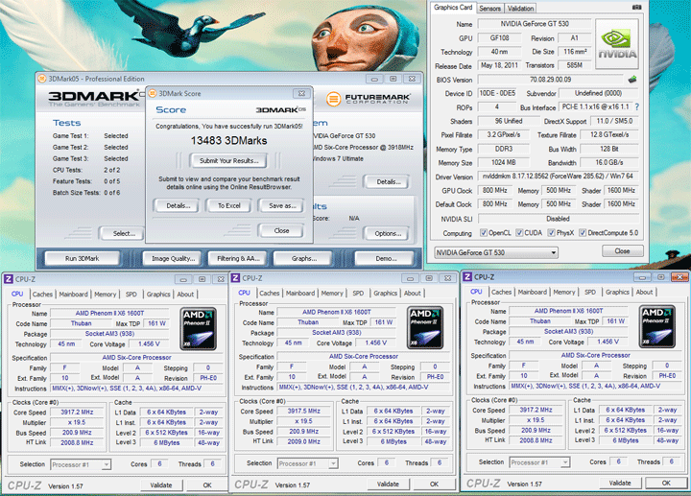Click the Select tests button
Viewport: 691px width, 496px height.
point(124,233)
